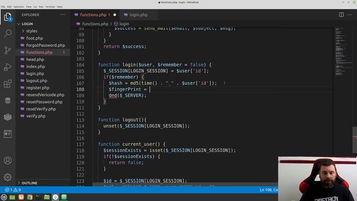Switch to the login.php editor tab
The image size is (357, 201).
138,15
